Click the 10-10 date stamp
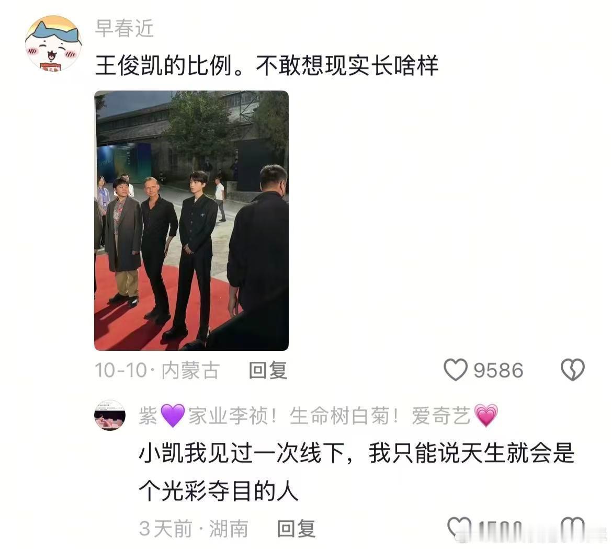Viewport: 612px width, 549px height. [121, 370]
